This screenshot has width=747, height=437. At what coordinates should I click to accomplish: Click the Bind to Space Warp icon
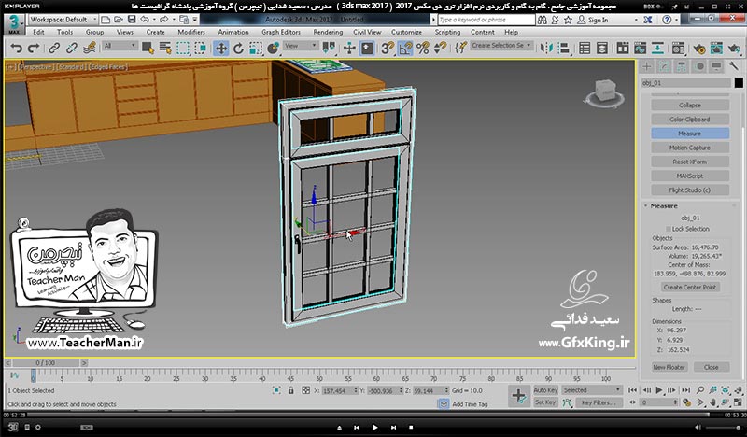click(89, 49)
